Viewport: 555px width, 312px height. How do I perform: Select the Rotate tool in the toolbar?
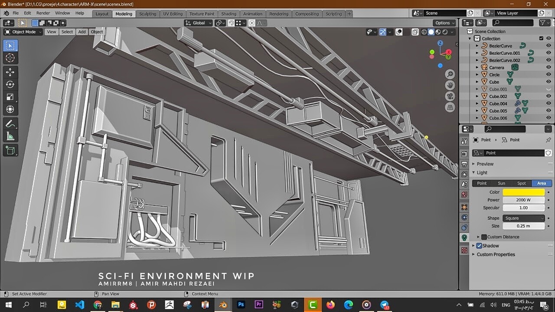click(x=10, y=84)
